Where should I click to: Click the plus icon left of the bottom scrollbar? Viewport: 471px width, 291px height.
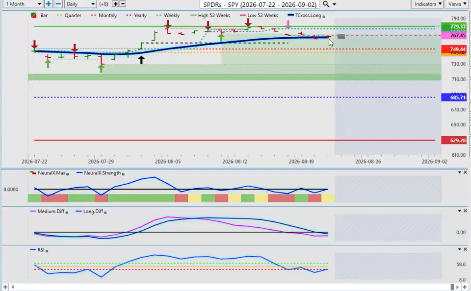pos(5,287)
